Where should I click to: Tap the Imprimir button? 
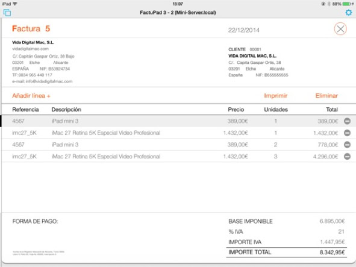coord(276,96)
